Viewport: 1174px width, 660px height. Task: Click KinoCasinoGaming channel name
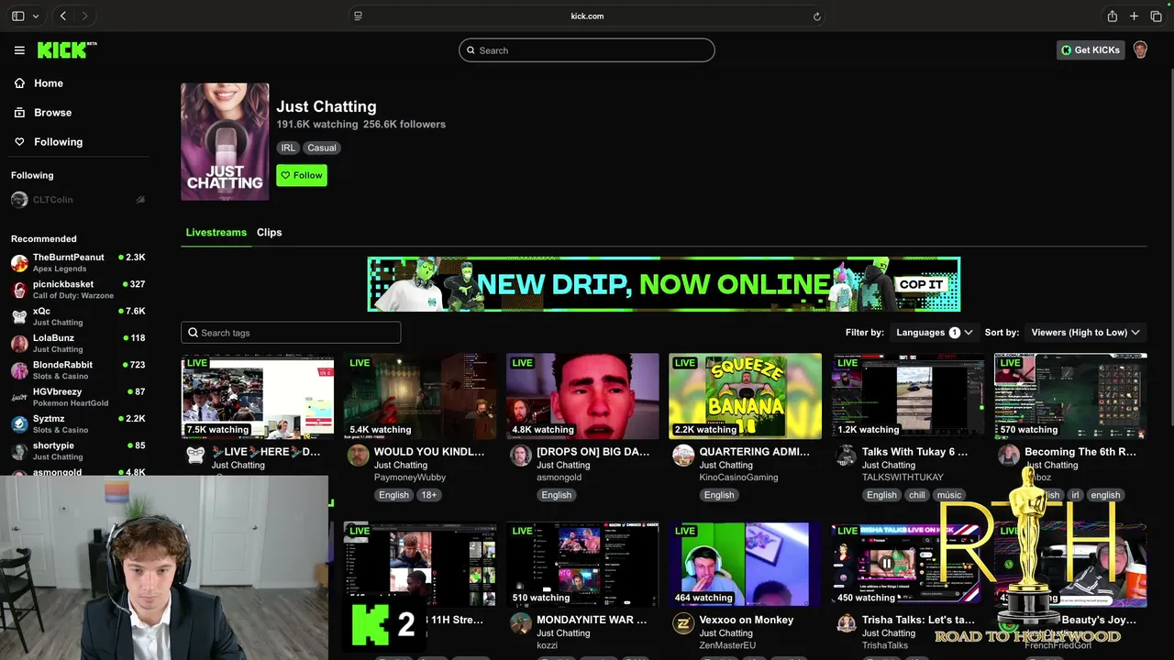(x=738, y=477)
